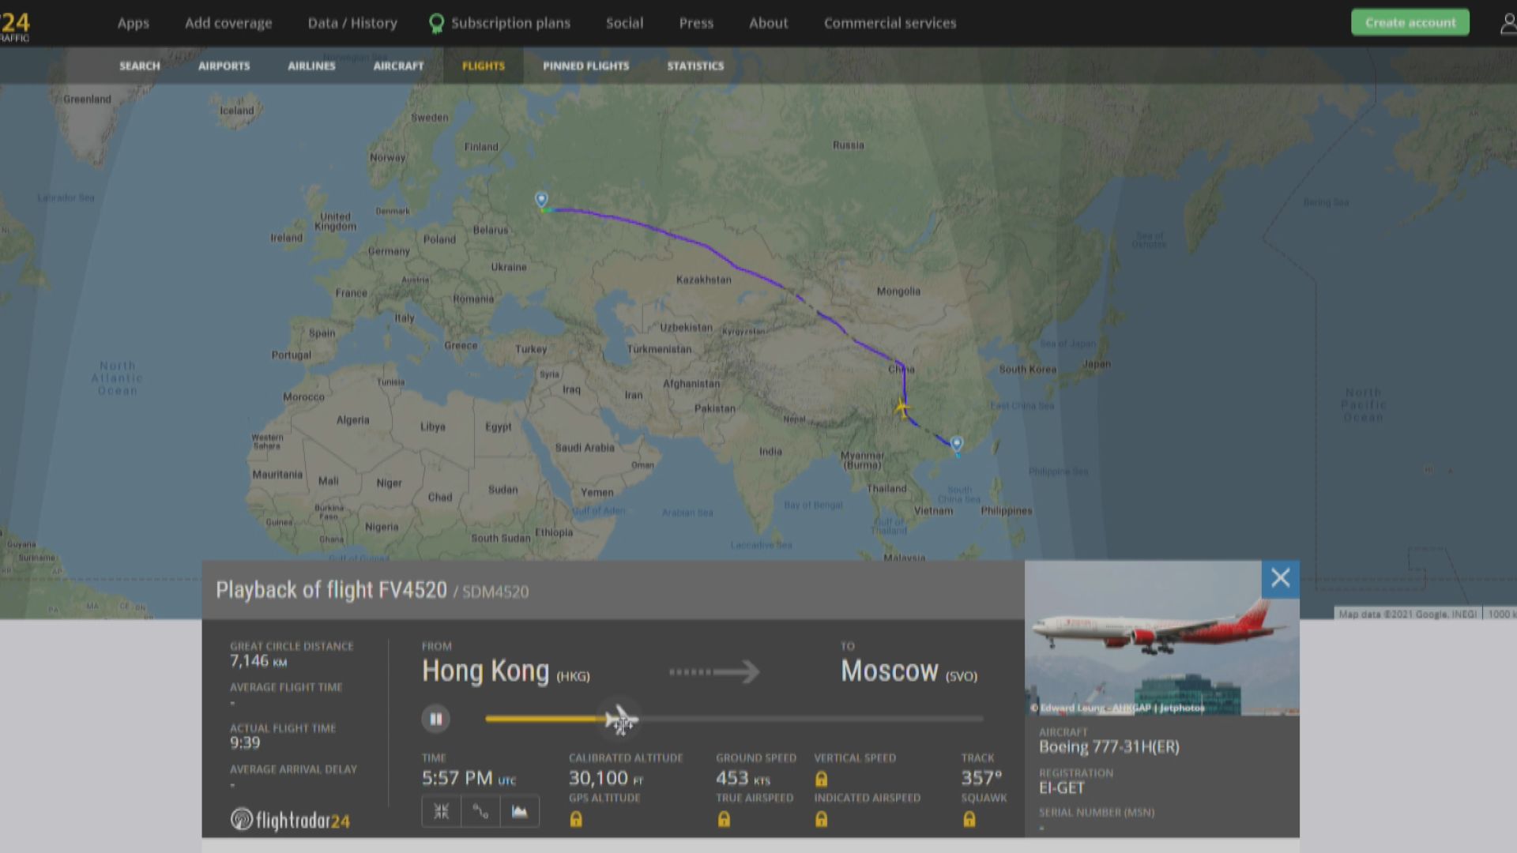This screenshot has width=1517, height=853.
Task: Click the vertical speed lock icon
Action: tap(821, 780)
